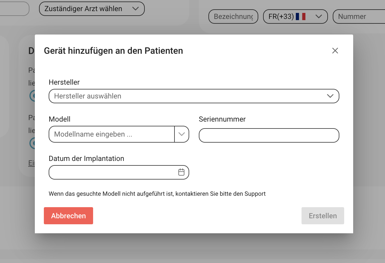Click the French flag icon
385x263 pixels.
pyautogui.click(x=301, y=17)
